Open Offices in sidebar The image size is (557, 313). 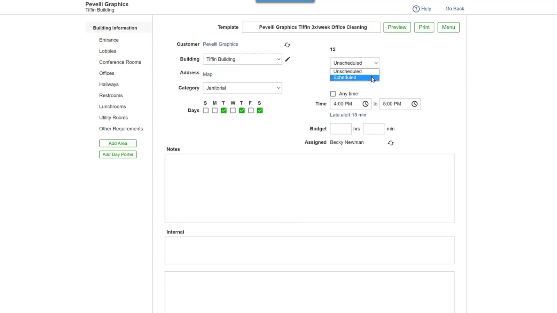point(107,73)
